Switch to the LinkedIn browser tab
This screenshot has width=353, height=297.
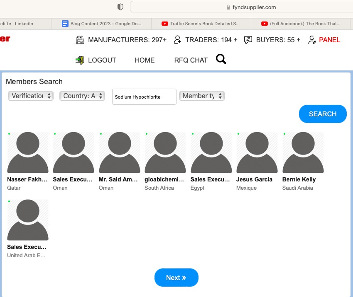[x=26, y=24]
